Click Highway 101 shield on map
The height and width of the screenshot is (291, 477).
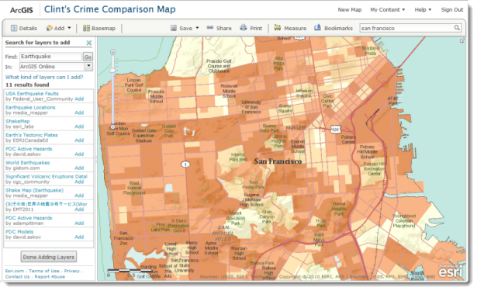coord(335,130)
